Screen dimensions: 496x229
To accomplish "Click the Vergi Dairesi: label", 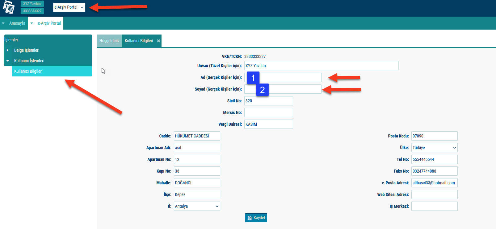I will point(230,124).
